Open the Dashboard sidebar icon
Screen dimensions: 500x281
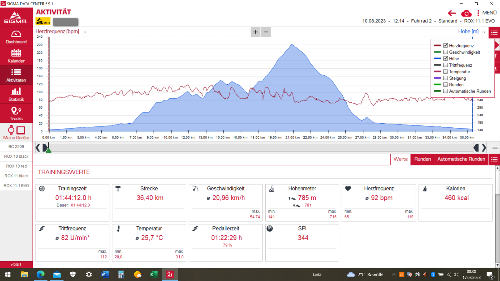(16, 37)
